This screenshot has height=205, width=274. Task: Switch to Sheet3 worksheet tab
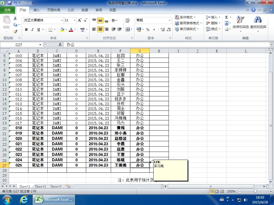pyautogui.click(x=56, y=186)
